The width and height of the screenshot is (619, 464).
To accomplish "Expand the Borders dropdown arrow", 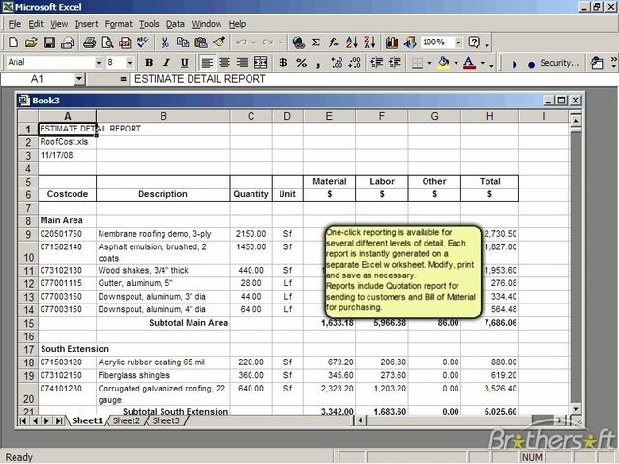I will 429,62.
